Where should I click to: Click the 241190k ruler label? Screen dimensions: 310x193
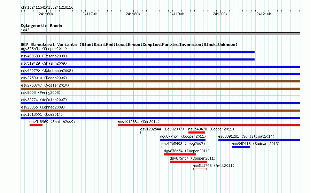[x=177, y=14]
